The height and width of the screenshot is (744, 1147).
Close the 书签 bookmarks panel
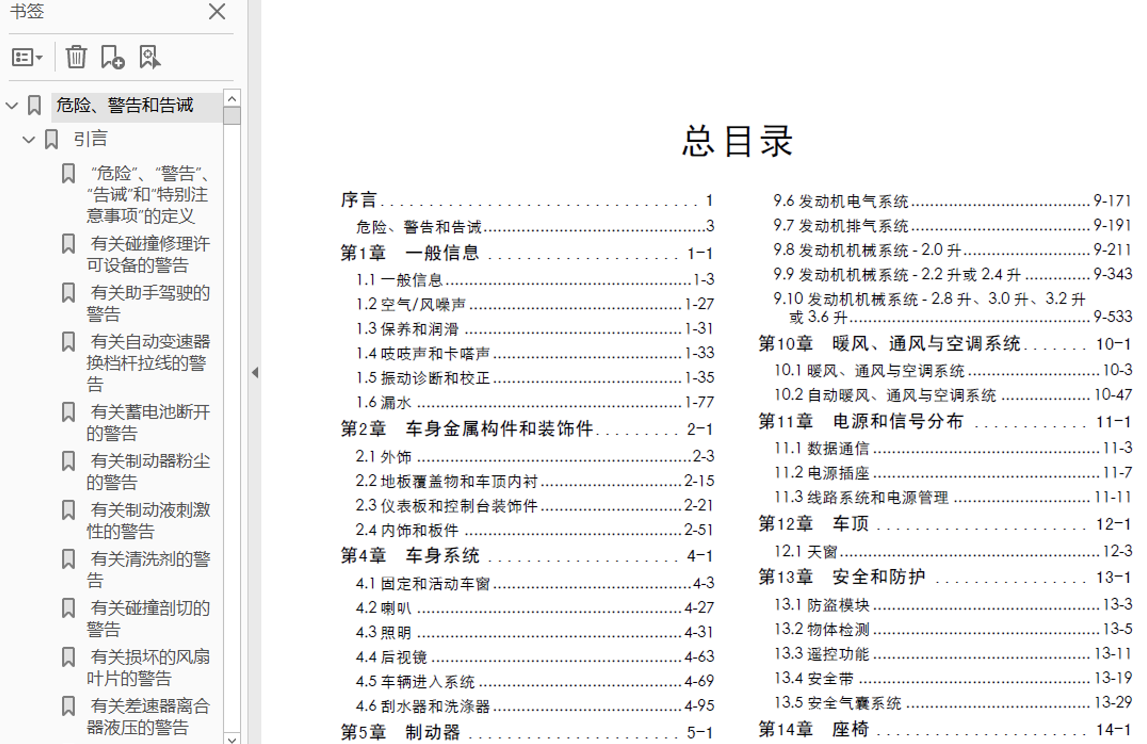pyautogui.click(x=217, y=12)
